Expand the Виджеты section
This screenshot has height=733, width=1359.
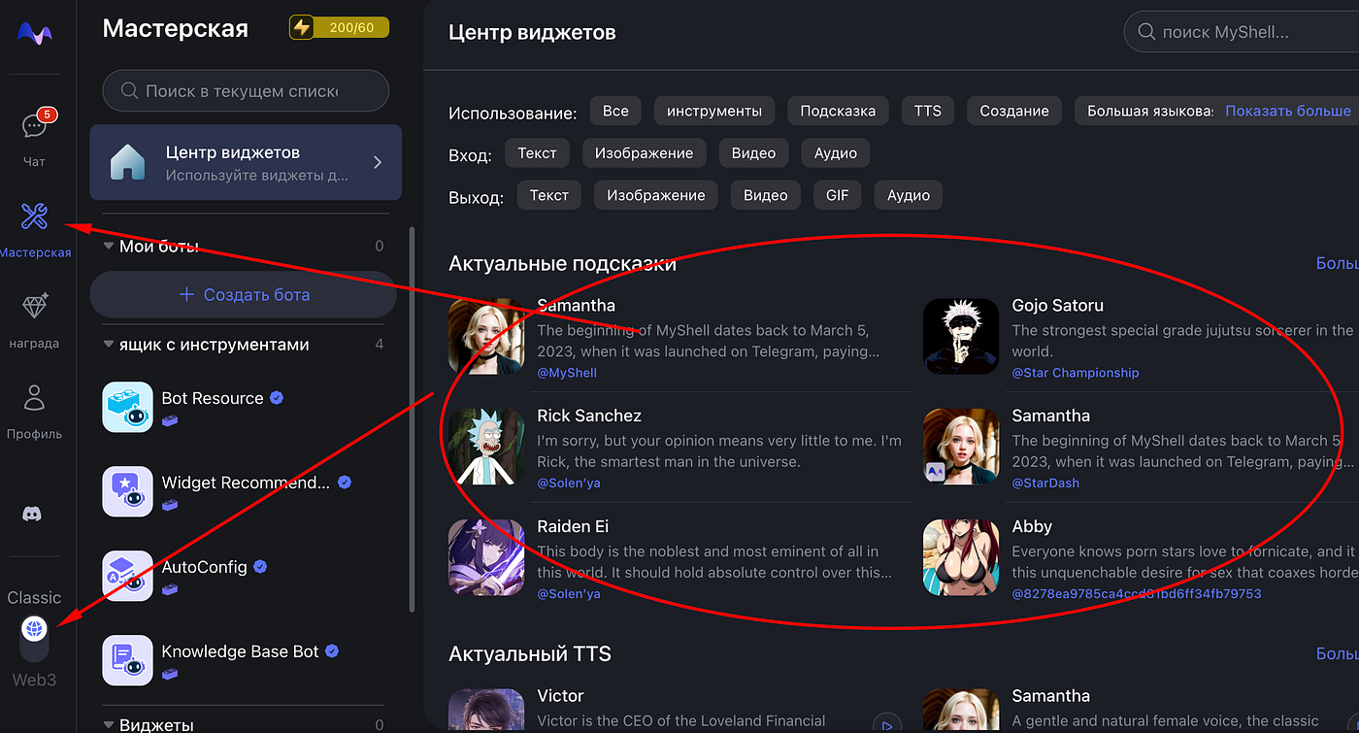click(109, 725)
